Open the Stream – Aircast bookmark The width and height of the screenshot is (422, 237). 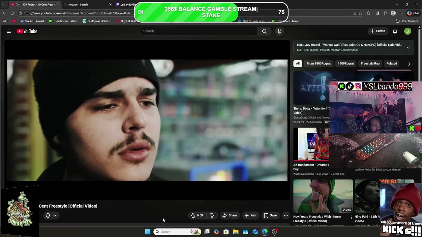coord(32,21)
